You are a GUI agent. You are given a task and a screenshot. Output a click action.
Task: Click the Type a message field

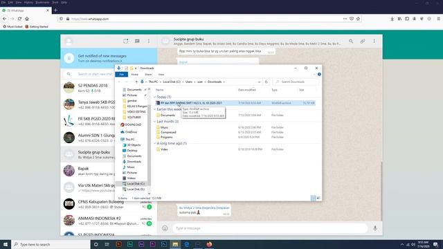tap(270, 228)
